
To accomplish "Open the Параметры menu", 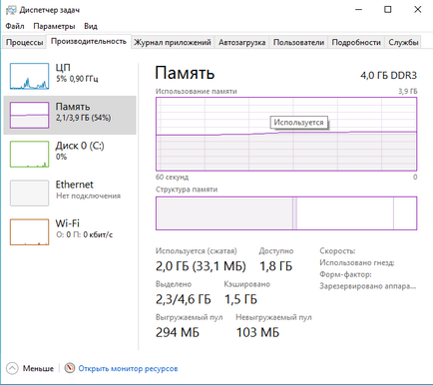I will (54, 26).
